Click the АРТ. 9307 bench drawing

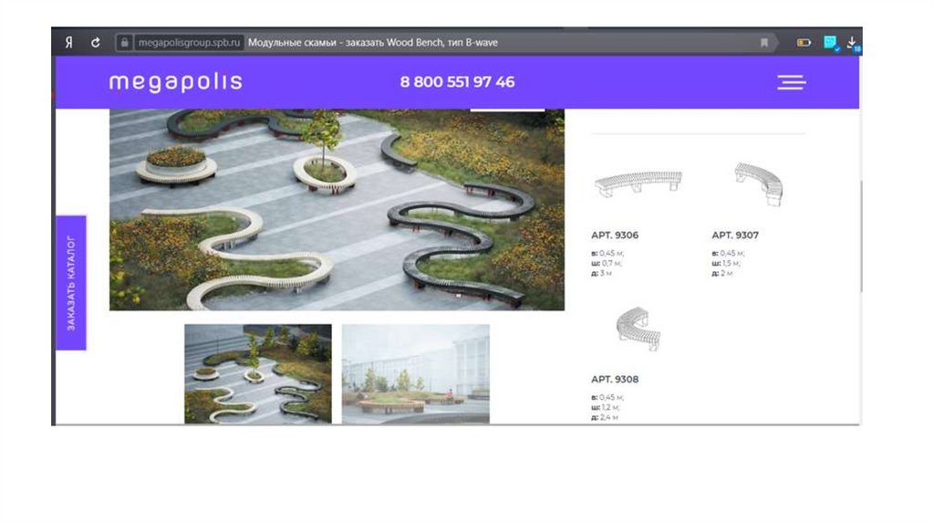click(x=760, y=183)
